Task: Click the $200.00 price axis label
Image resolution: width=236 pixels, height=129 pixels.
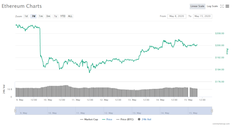Action: [219, 46]
